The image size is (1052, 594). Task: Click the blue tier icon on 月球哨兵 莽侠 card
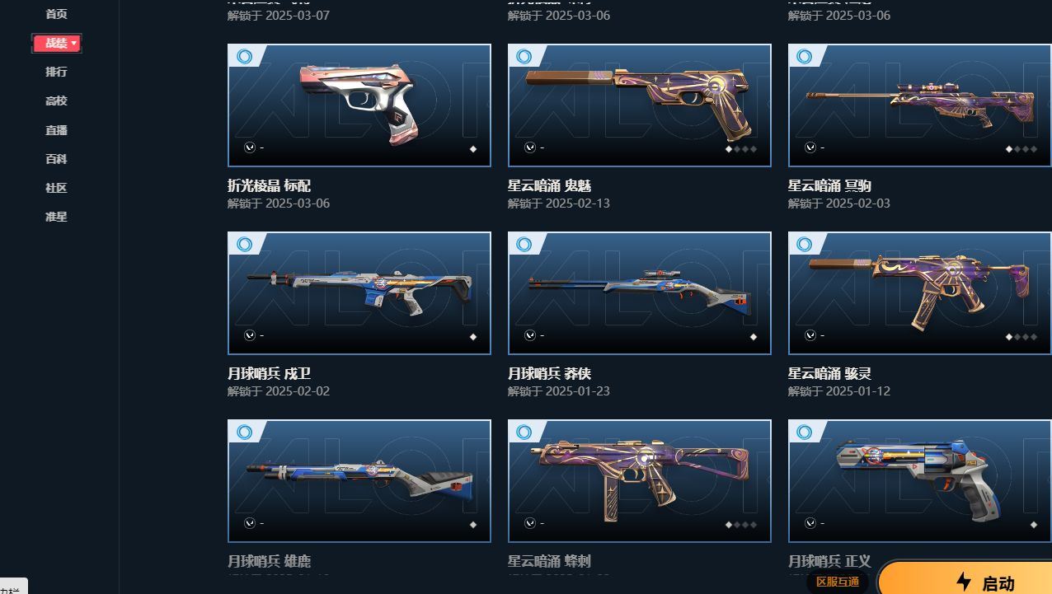pyautogui.click(x=524, y=245)
